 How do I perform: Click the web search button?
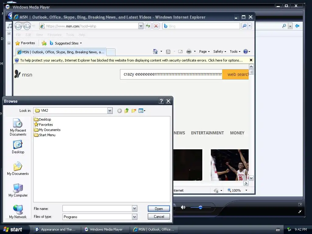click(x=236, y=74)
